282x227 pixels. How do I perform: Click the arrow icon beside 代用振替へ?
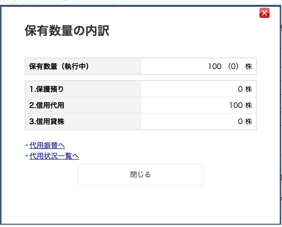click(27, 145)
